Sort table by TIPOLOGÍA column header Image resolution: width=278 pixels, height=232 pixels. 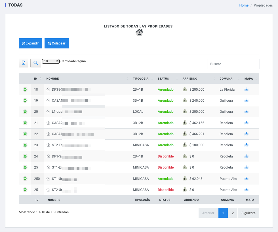(142, 79)
